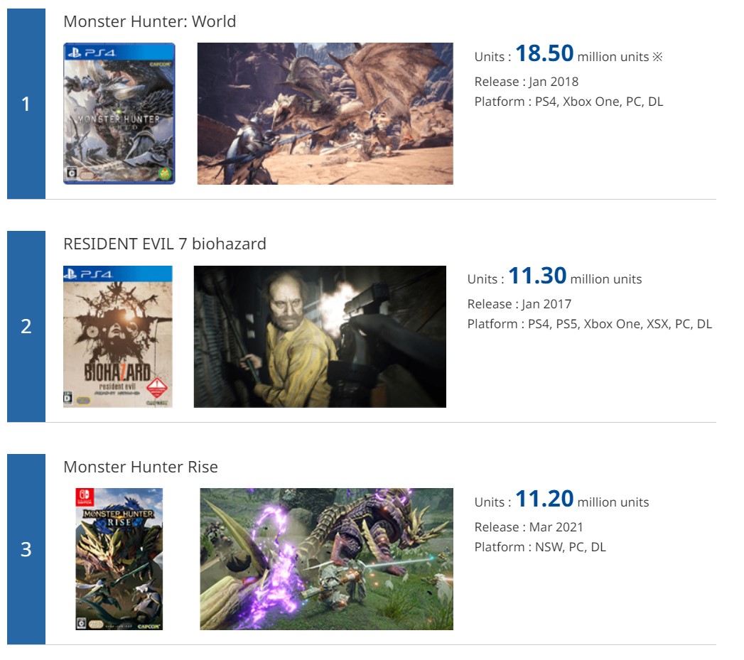Click the asterisk note symbol after units

[657, 56]
